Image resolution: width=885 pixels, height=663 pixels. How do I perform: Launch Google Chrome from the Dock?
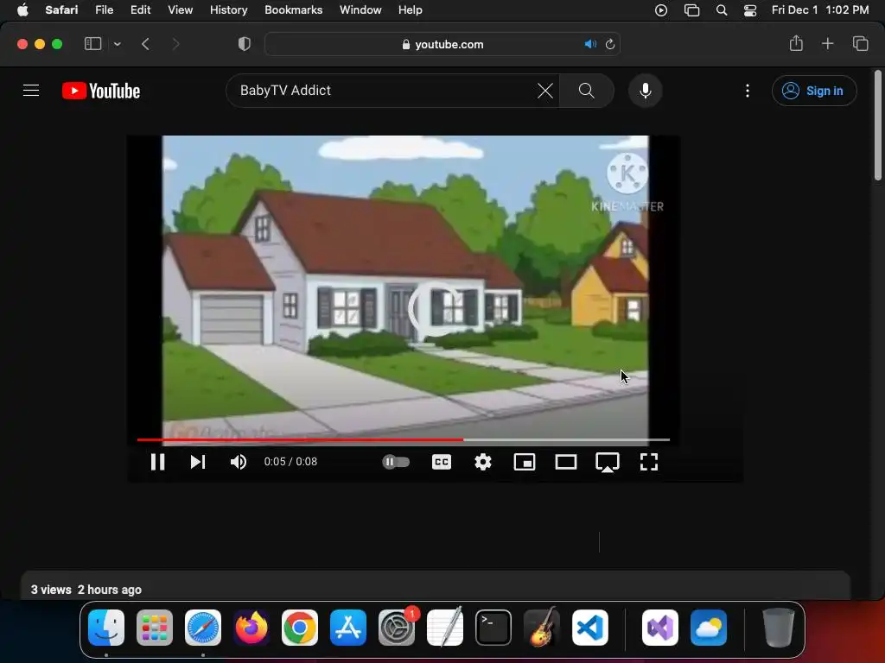coord(300,628)
